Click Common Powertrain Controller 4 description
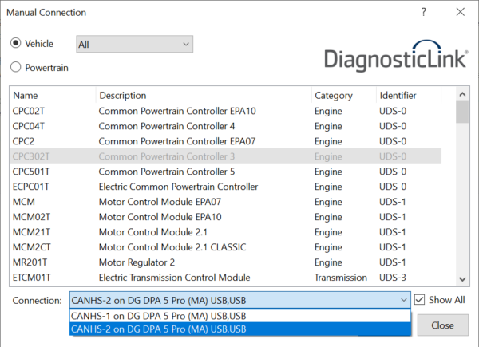 [x=167, y=126]
